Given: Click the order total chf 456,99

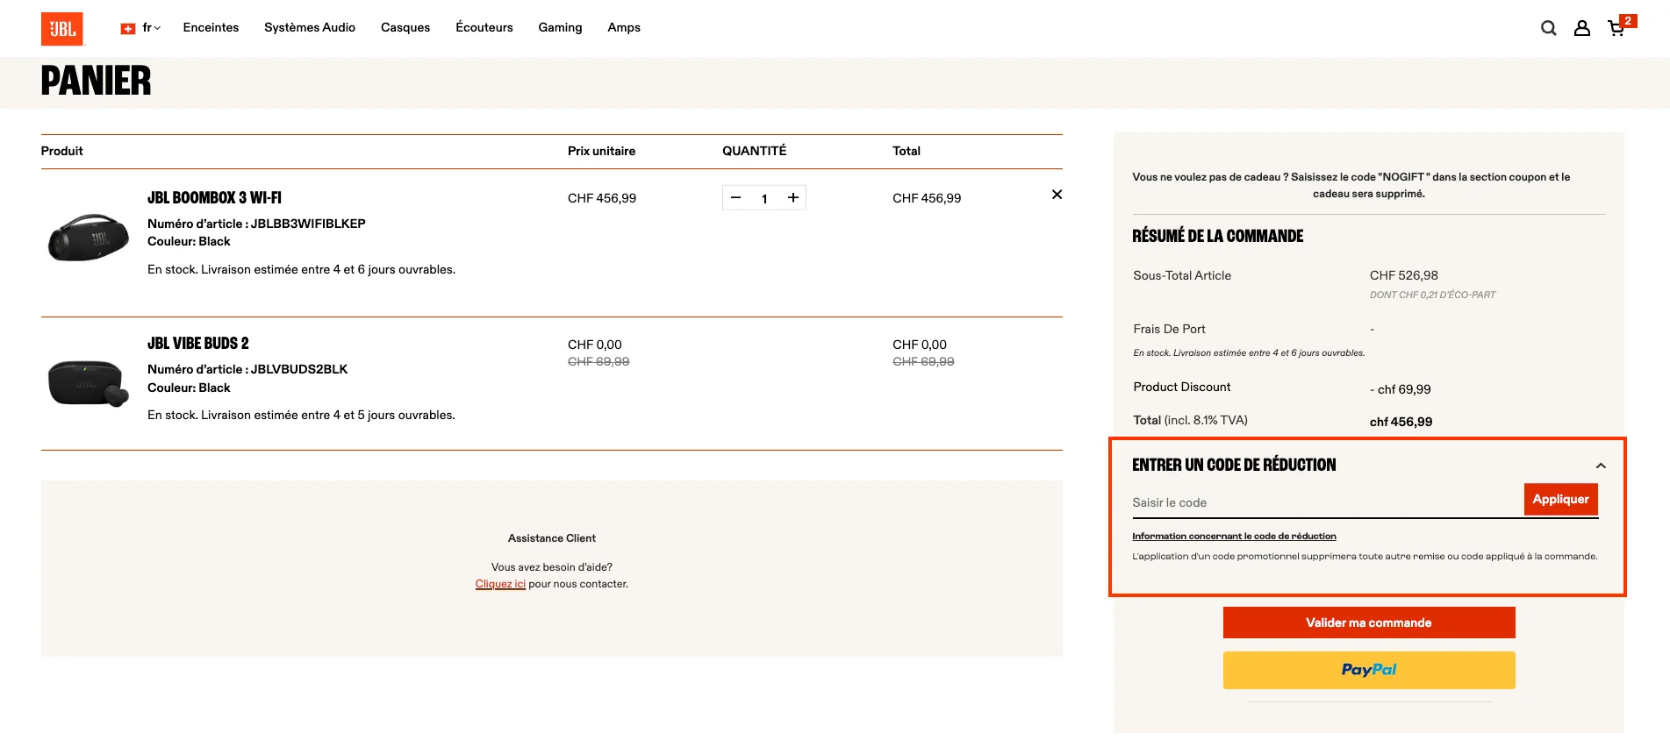Looking at the screenshot, I should point(1401,422).
